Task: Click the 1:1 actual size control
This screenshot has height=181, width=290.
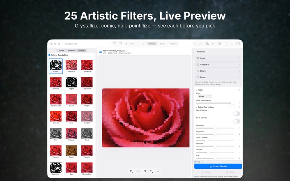Action: pos(158,171)
